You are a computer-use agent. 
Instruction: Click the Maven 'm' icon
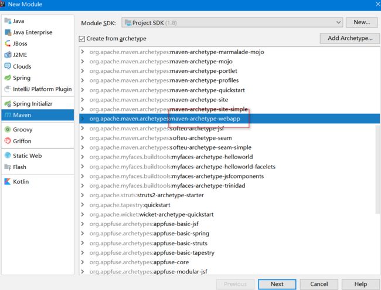pyautogui.click(x=8, y=115)
